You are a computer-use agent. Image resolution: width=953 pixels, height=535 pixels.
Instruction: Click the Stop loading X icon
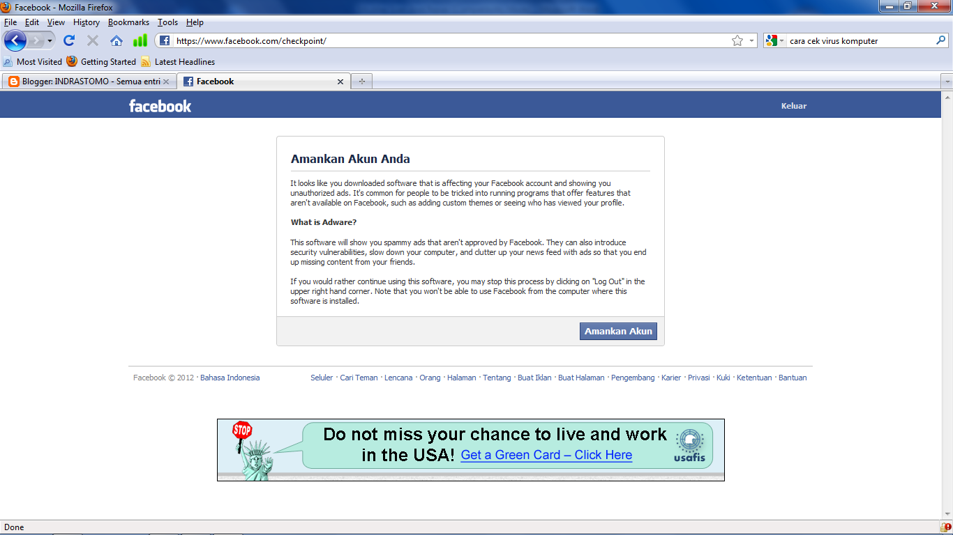(x=93, y=40)
